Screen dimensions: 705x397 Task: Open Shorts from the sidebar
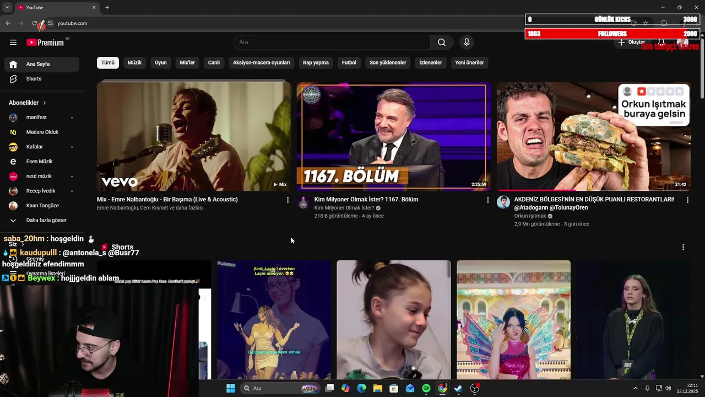[x=42, y=79]
